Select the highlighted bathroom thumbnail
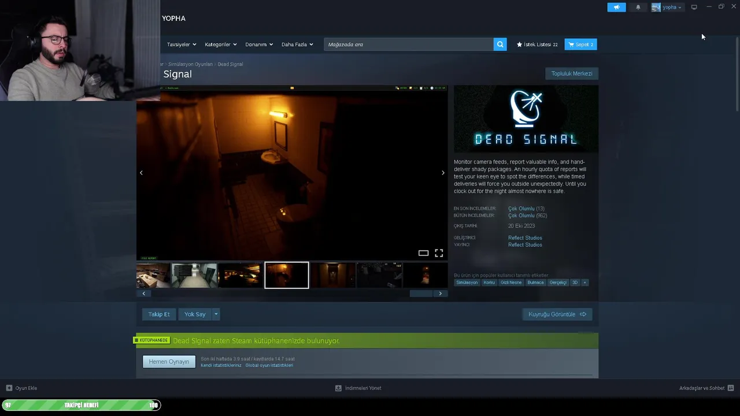This screenshot has height=416, width=740. [x=287, y=276]
